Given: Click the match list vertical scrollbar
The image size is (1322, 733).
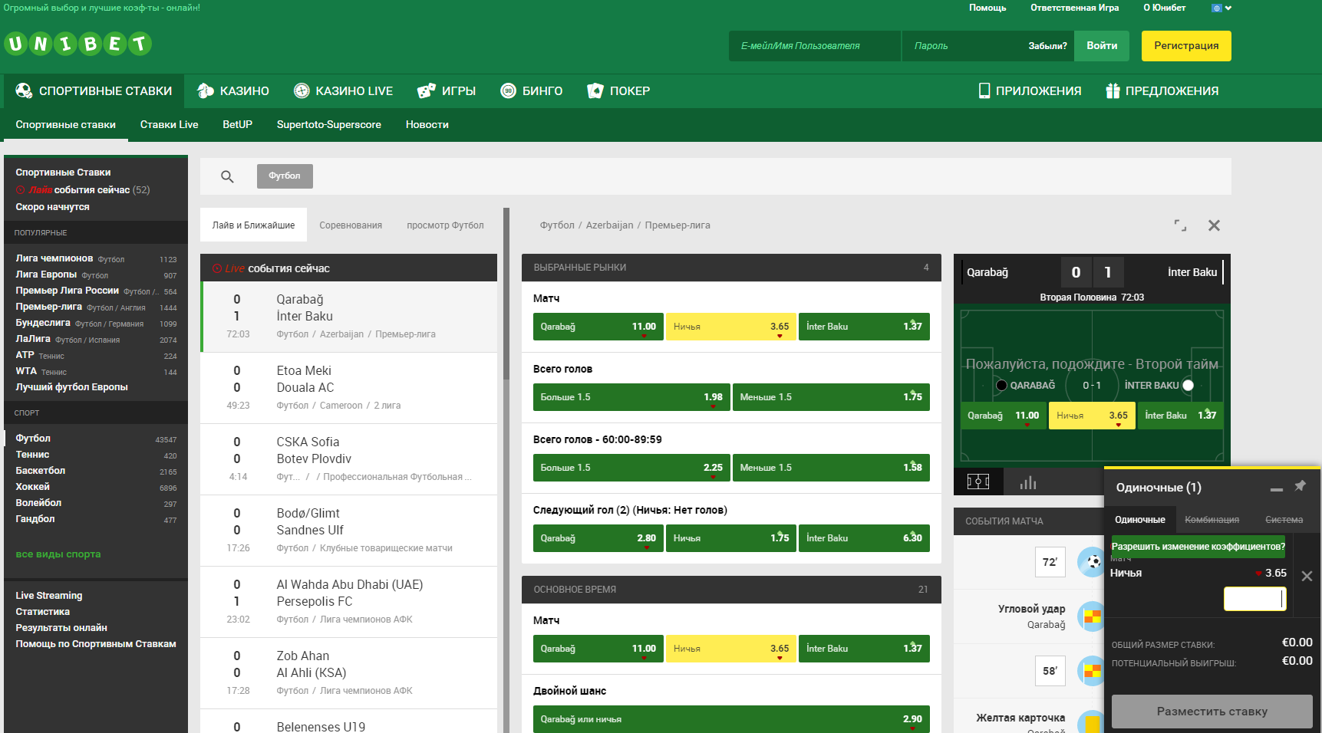Looking at the screenshot, I should tap(506, 294).
